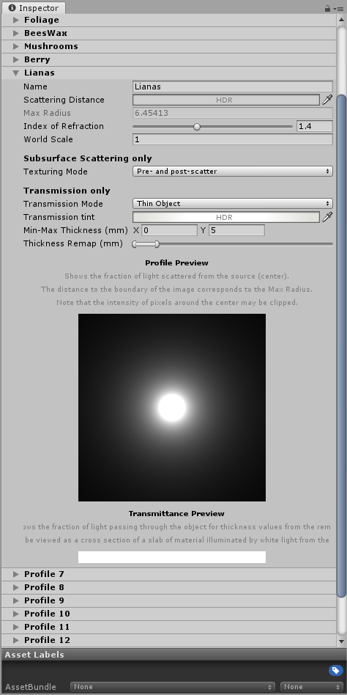The image size is (347, 695).
Task: Click the Name field containing Lianas
Action: tap(232, 87)
